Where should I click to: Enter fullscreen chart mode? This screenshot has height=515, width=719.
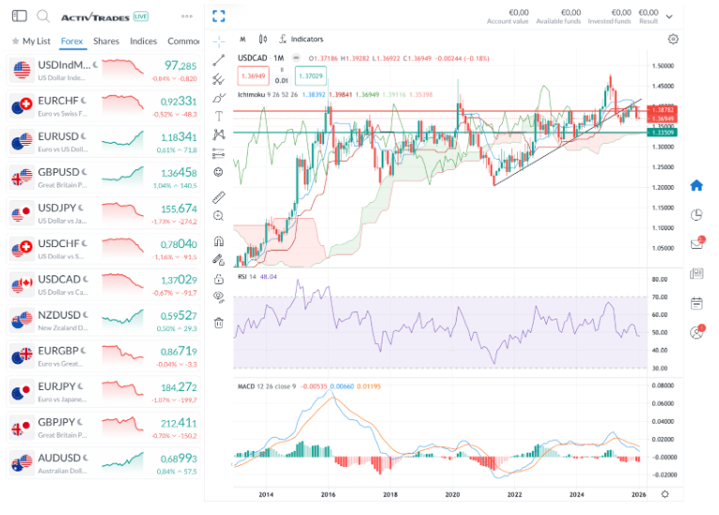click(x=219, y=16)
